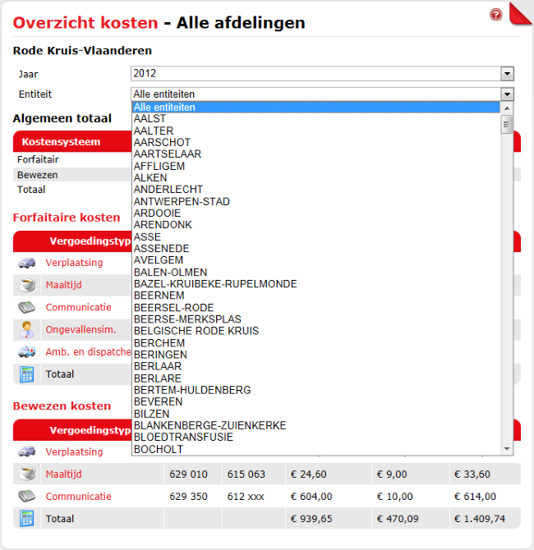Viewport: 534px width, 550px height.
Task: Select BALEN-OLMEN option
Action: tap(316, 272)
